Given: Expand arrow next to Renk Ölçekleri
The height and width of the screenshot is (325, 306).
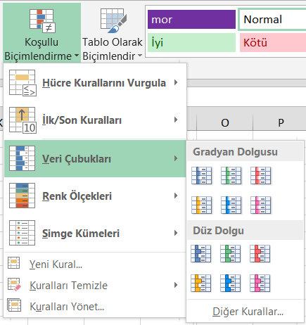Looking at the screenshot, I should click(176, 196).
